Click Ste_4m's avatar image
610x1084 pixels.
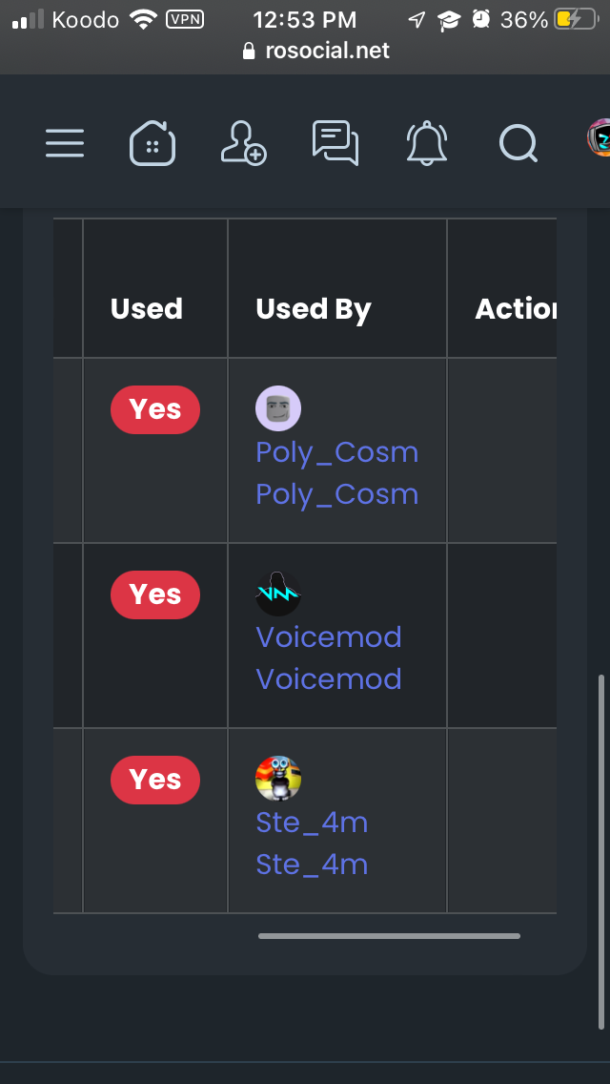click(x=278, y=779)
